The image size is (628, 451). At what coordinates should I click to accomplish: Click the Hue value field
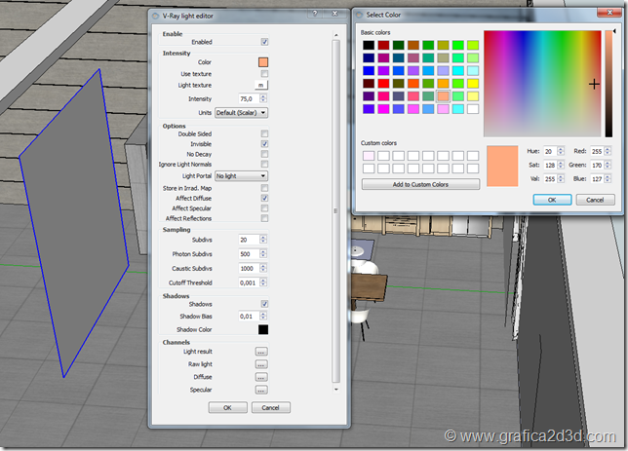pos(549,151)
